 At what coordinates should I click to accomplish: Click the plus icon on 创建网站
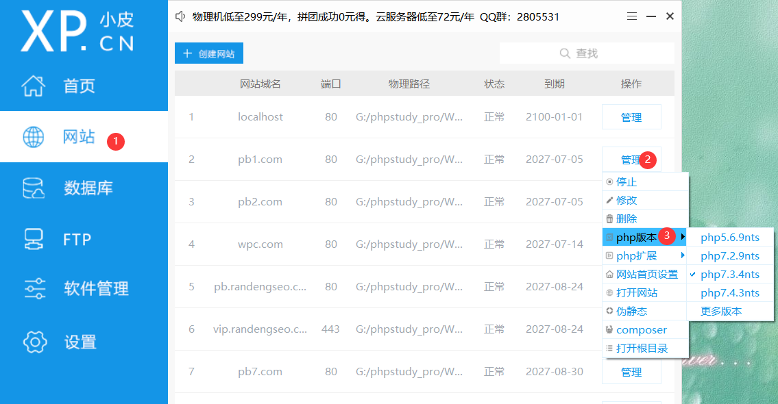[x=187, y=53]
